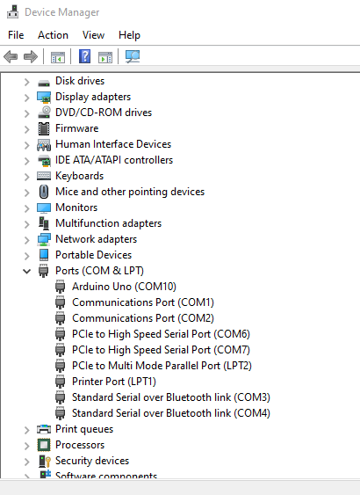Click the Monitors category icon
The height and width of the screenshot is (495, 360).
click(44, 207)
